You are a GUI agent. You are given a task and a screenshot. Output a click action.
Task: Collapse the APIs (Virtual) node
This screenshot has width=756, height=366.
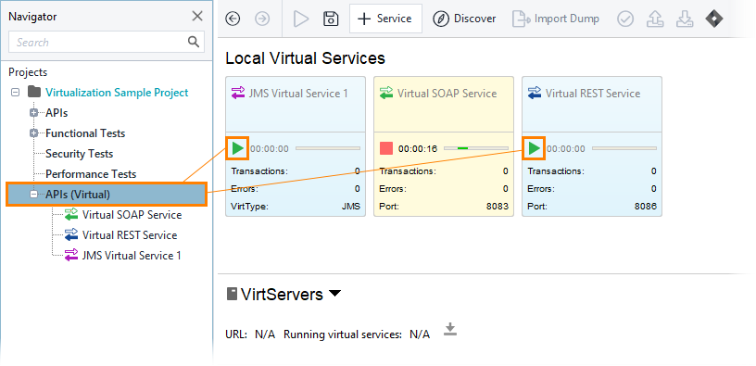[33, 195]
